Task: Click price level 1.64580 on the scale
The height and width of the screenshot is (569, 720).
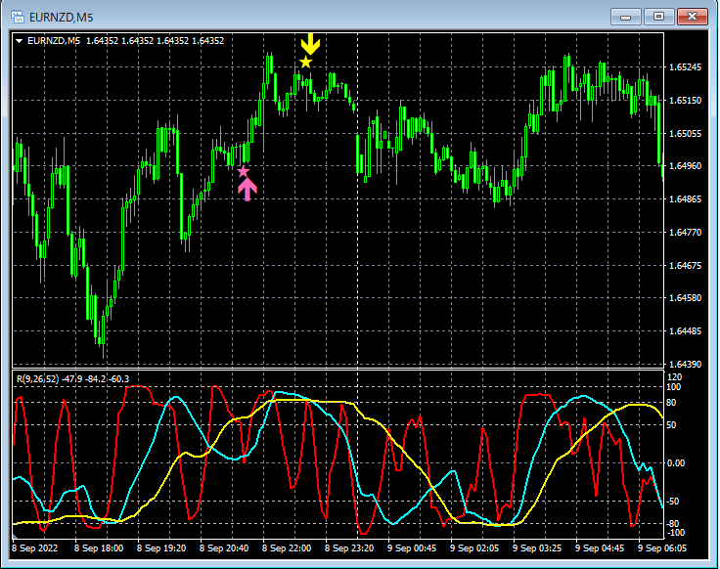Action: [x=685, y=298]
